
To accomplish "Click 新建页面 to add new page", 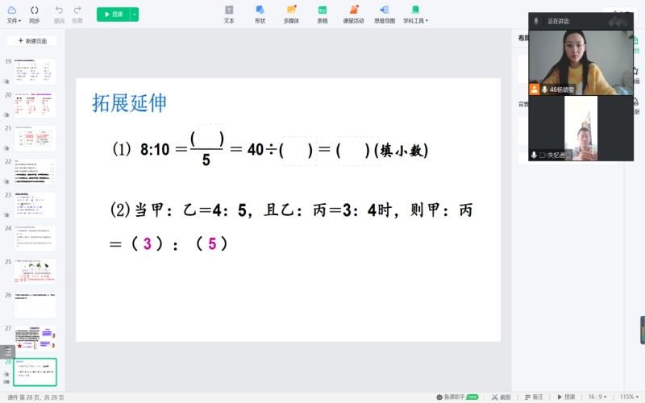I will [32, 40].
